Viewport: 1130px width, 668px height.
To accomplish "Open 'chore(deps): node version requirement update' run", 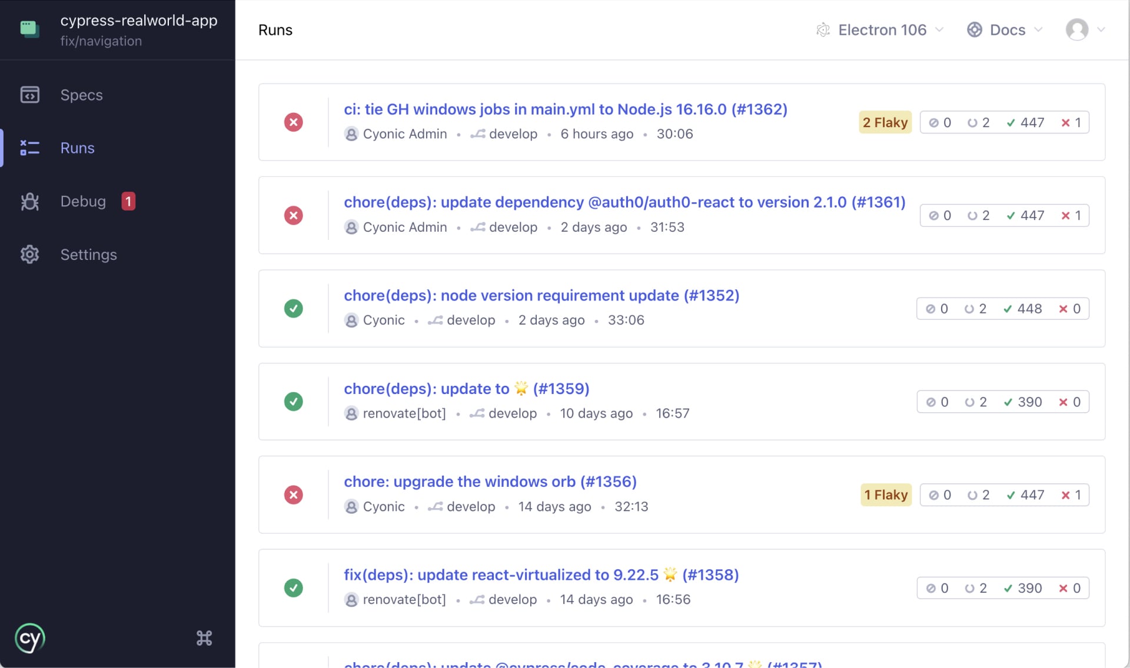I will click(x=541, y=295).
